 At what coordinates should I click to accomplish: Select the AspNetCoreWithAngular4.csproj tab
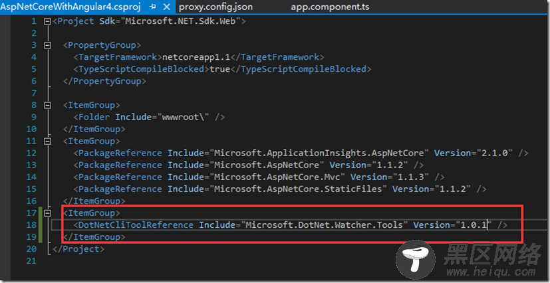[x=70, y=7]
